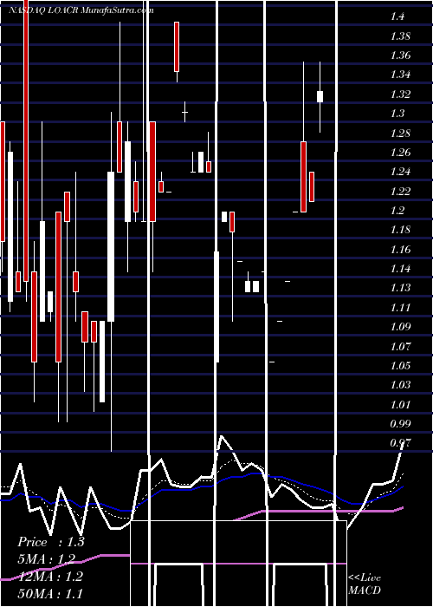
Task: Click the 1.05 price axis label
Action: [x=400, y=366]
